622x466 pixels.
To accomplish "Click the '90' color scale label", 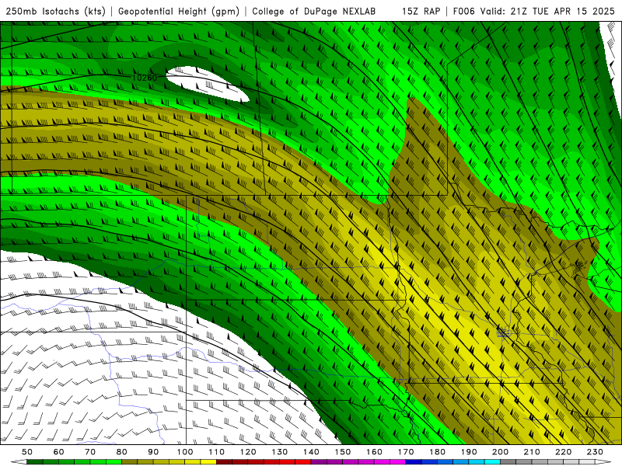I will click(x=153, y=452).
